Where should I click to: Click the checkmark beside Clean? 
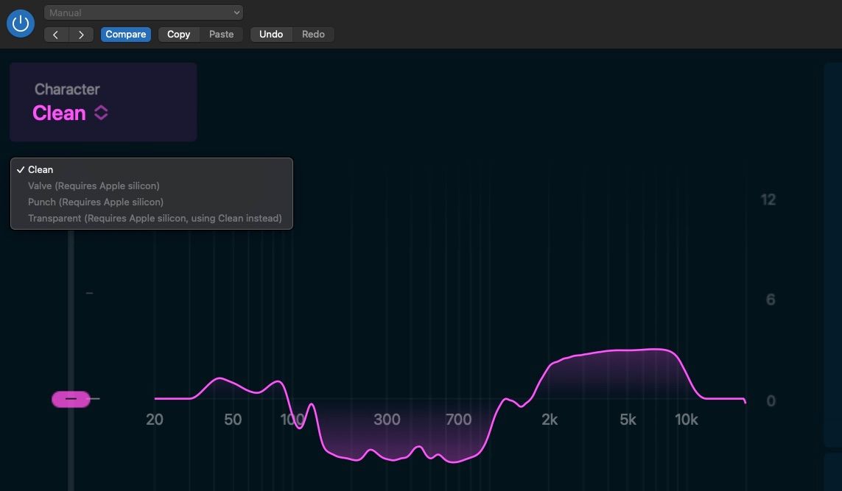coord(20,169)
